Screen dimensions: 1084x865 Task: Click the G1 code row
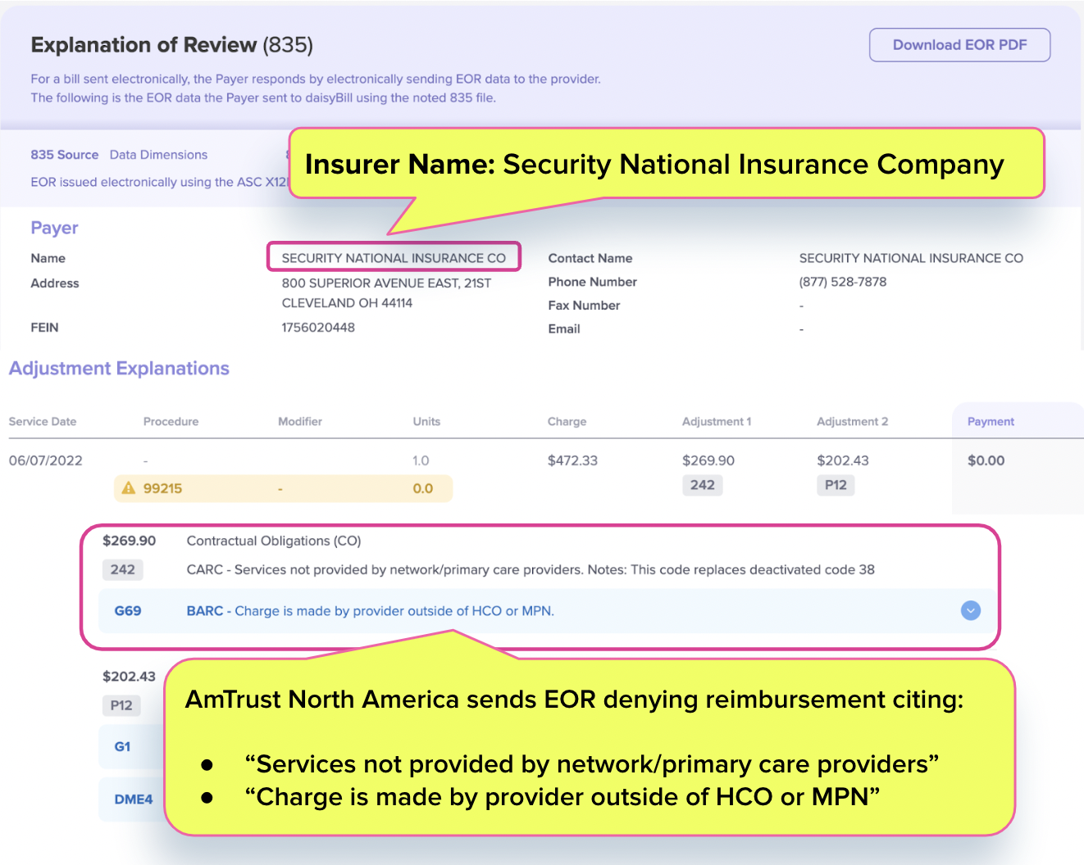[122, 746]
